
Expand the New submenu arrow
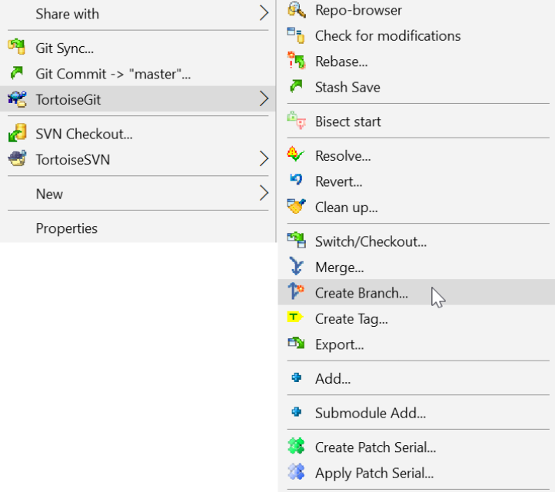tap(264, 194)
